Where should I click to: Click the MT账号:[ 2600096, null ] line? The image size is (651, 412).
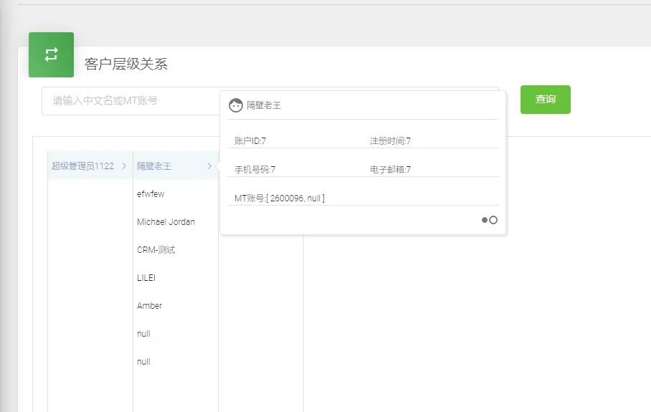point(280,198)
